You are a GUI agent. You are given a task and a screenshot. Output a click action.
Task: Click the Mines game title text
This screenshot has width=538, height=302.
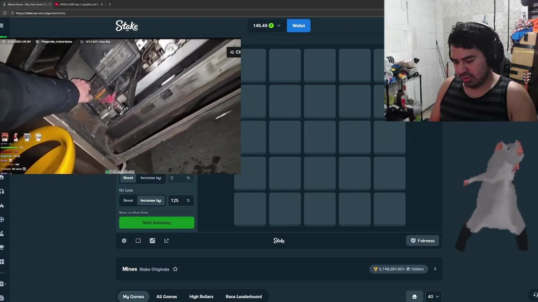tap(130, 269)
